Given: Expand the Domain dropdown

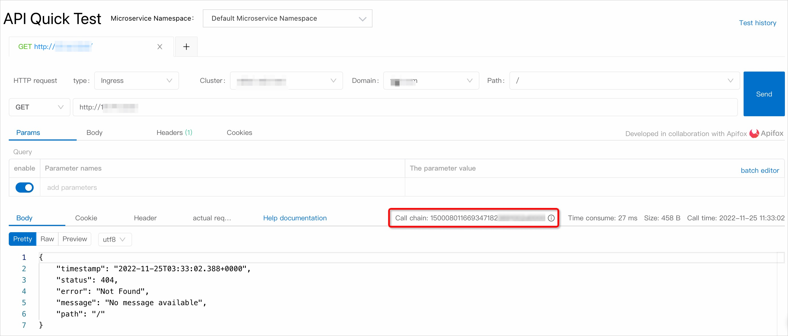Looking at the screenshot, I should 431,81.
